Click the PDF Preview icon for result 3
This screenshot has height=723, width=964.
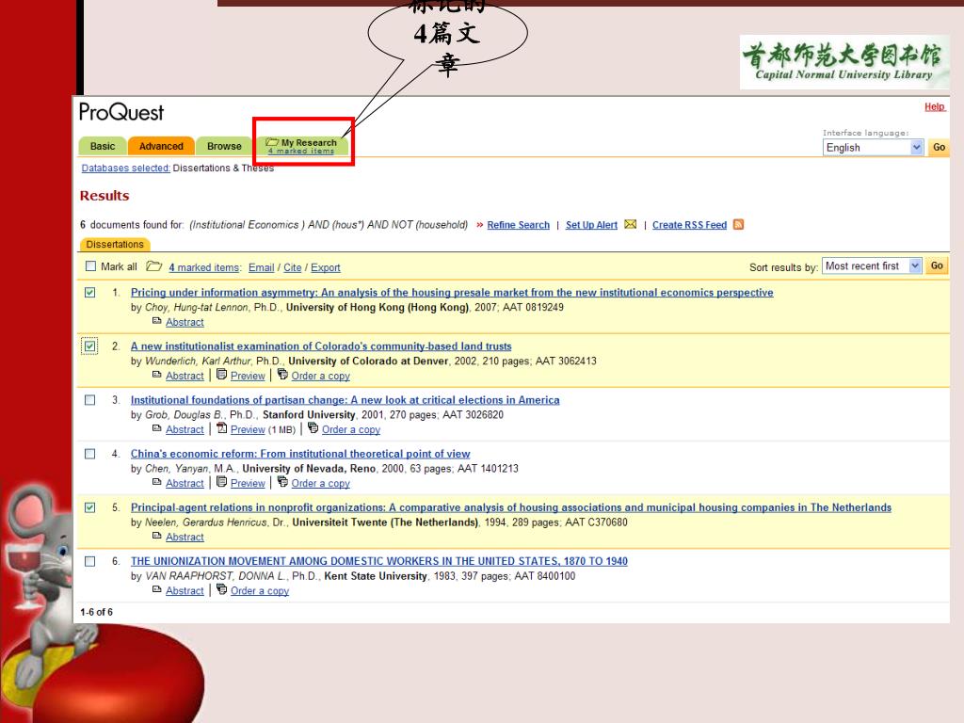(222, 427)
